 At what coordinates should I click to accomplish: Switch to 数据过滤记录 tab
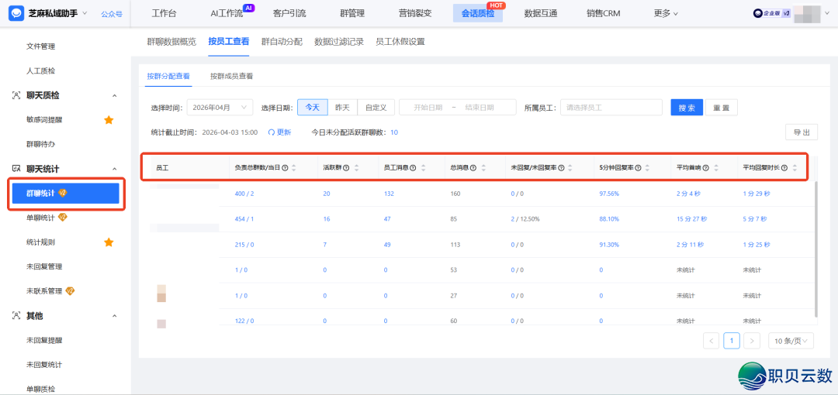(339, 42)
